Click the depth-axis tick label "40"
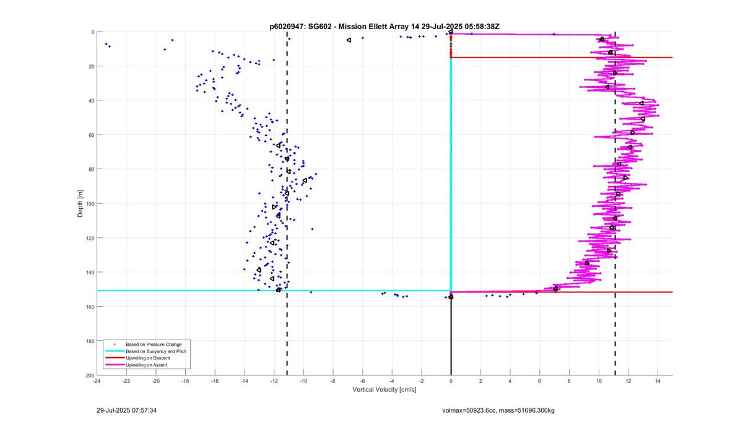This screenshot has width=743, height=422. (x=90, y=100)
